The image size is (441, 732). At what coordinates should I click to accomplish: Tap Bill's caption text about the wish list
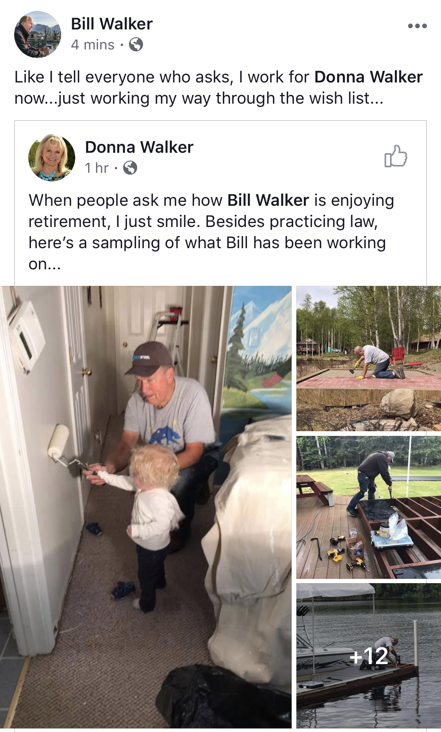pos(218,88)
